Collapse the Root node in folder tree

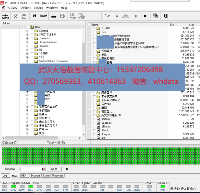[x=23, y=27]
